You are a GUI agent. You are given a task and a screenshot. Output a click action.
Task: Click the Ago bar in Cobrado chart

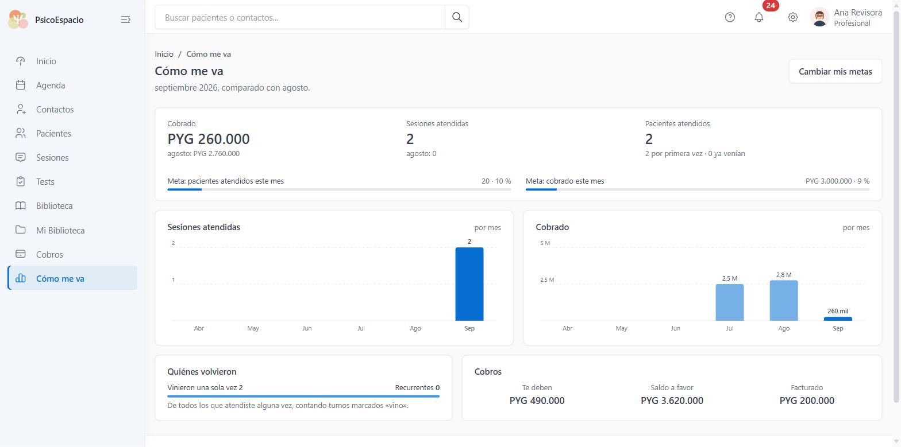click(x=784, y=301)
